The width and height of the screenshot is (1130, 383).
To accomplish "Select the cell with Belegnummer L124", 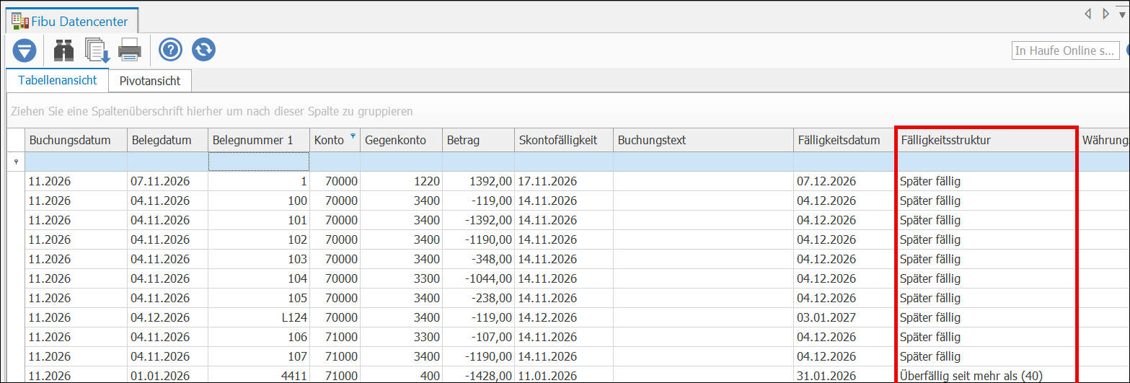I will (259, 317).
